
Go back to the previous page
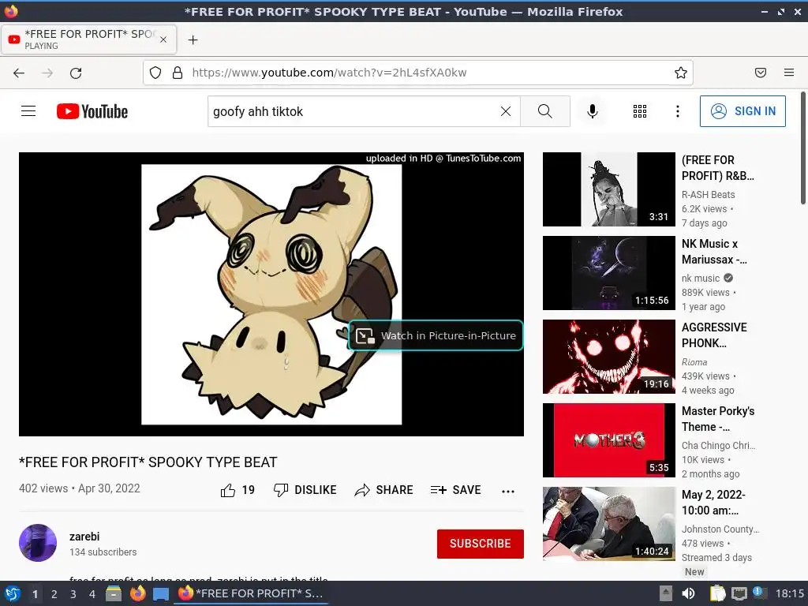tap(19, 73)
